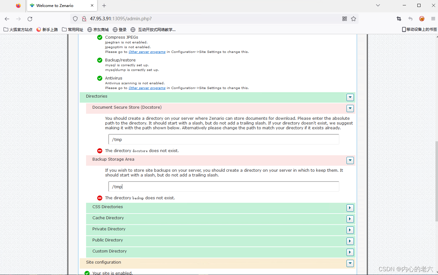Click 'The directory docstore does not exist' message
Screen dimensions: 438x275
(142, 151)
